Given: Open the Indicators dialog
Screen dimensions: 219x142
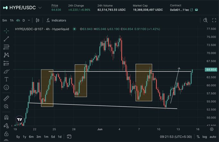Looking at the screenshot, I should point(56,20).
